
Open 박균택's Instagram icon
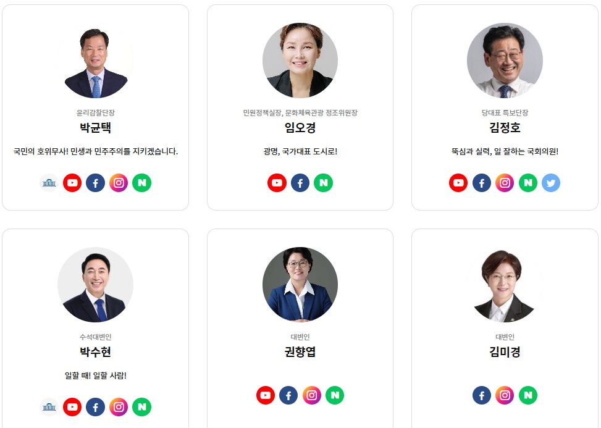pyautogui.click(x=119, y=183)
